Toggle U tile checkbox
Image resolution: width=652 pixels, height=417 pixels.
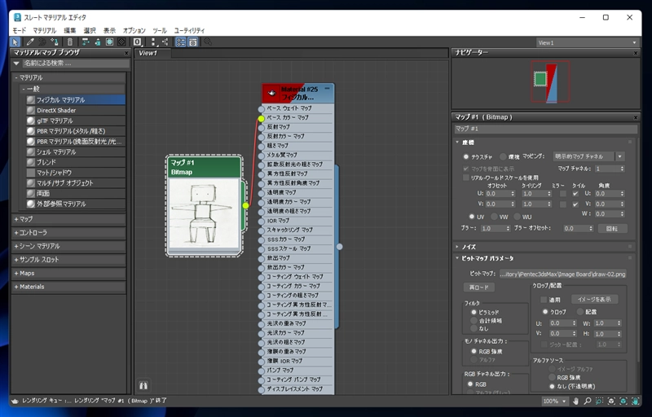[x=575, y=194]
